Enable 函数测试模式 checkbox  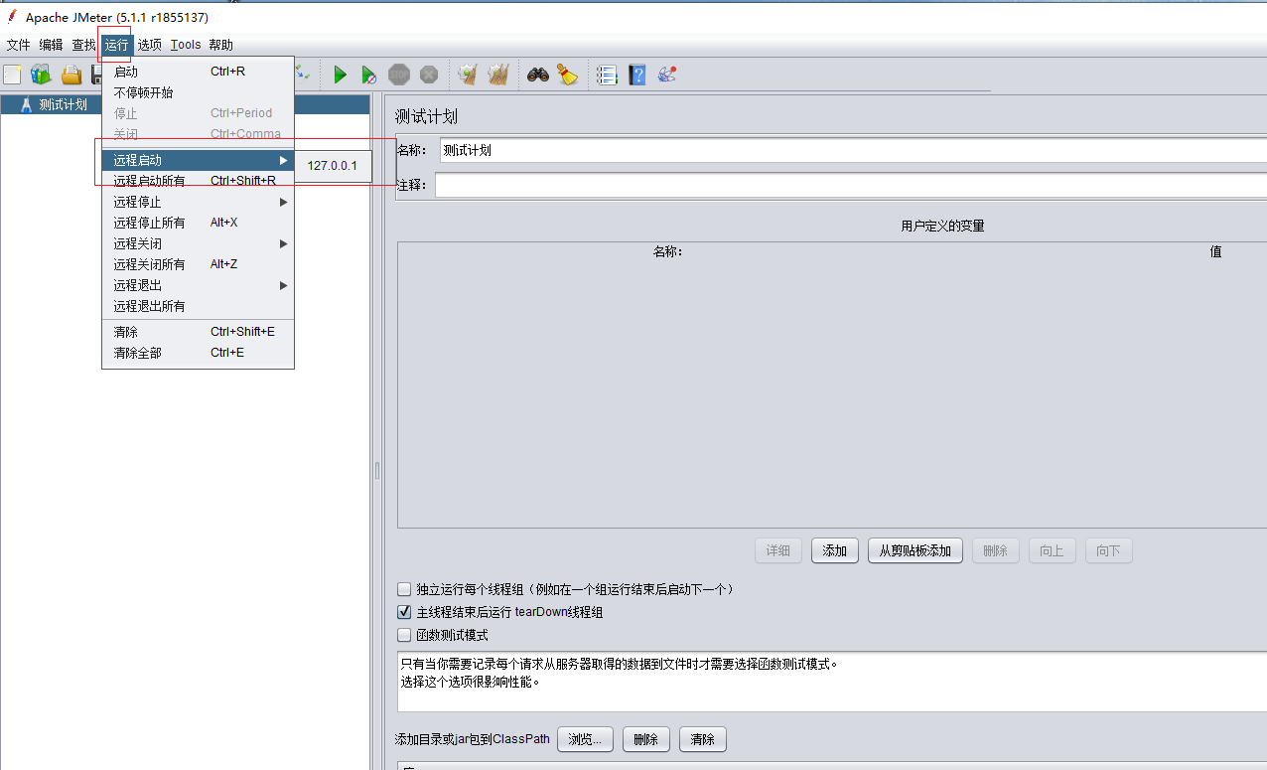click(x=404, y=635)
